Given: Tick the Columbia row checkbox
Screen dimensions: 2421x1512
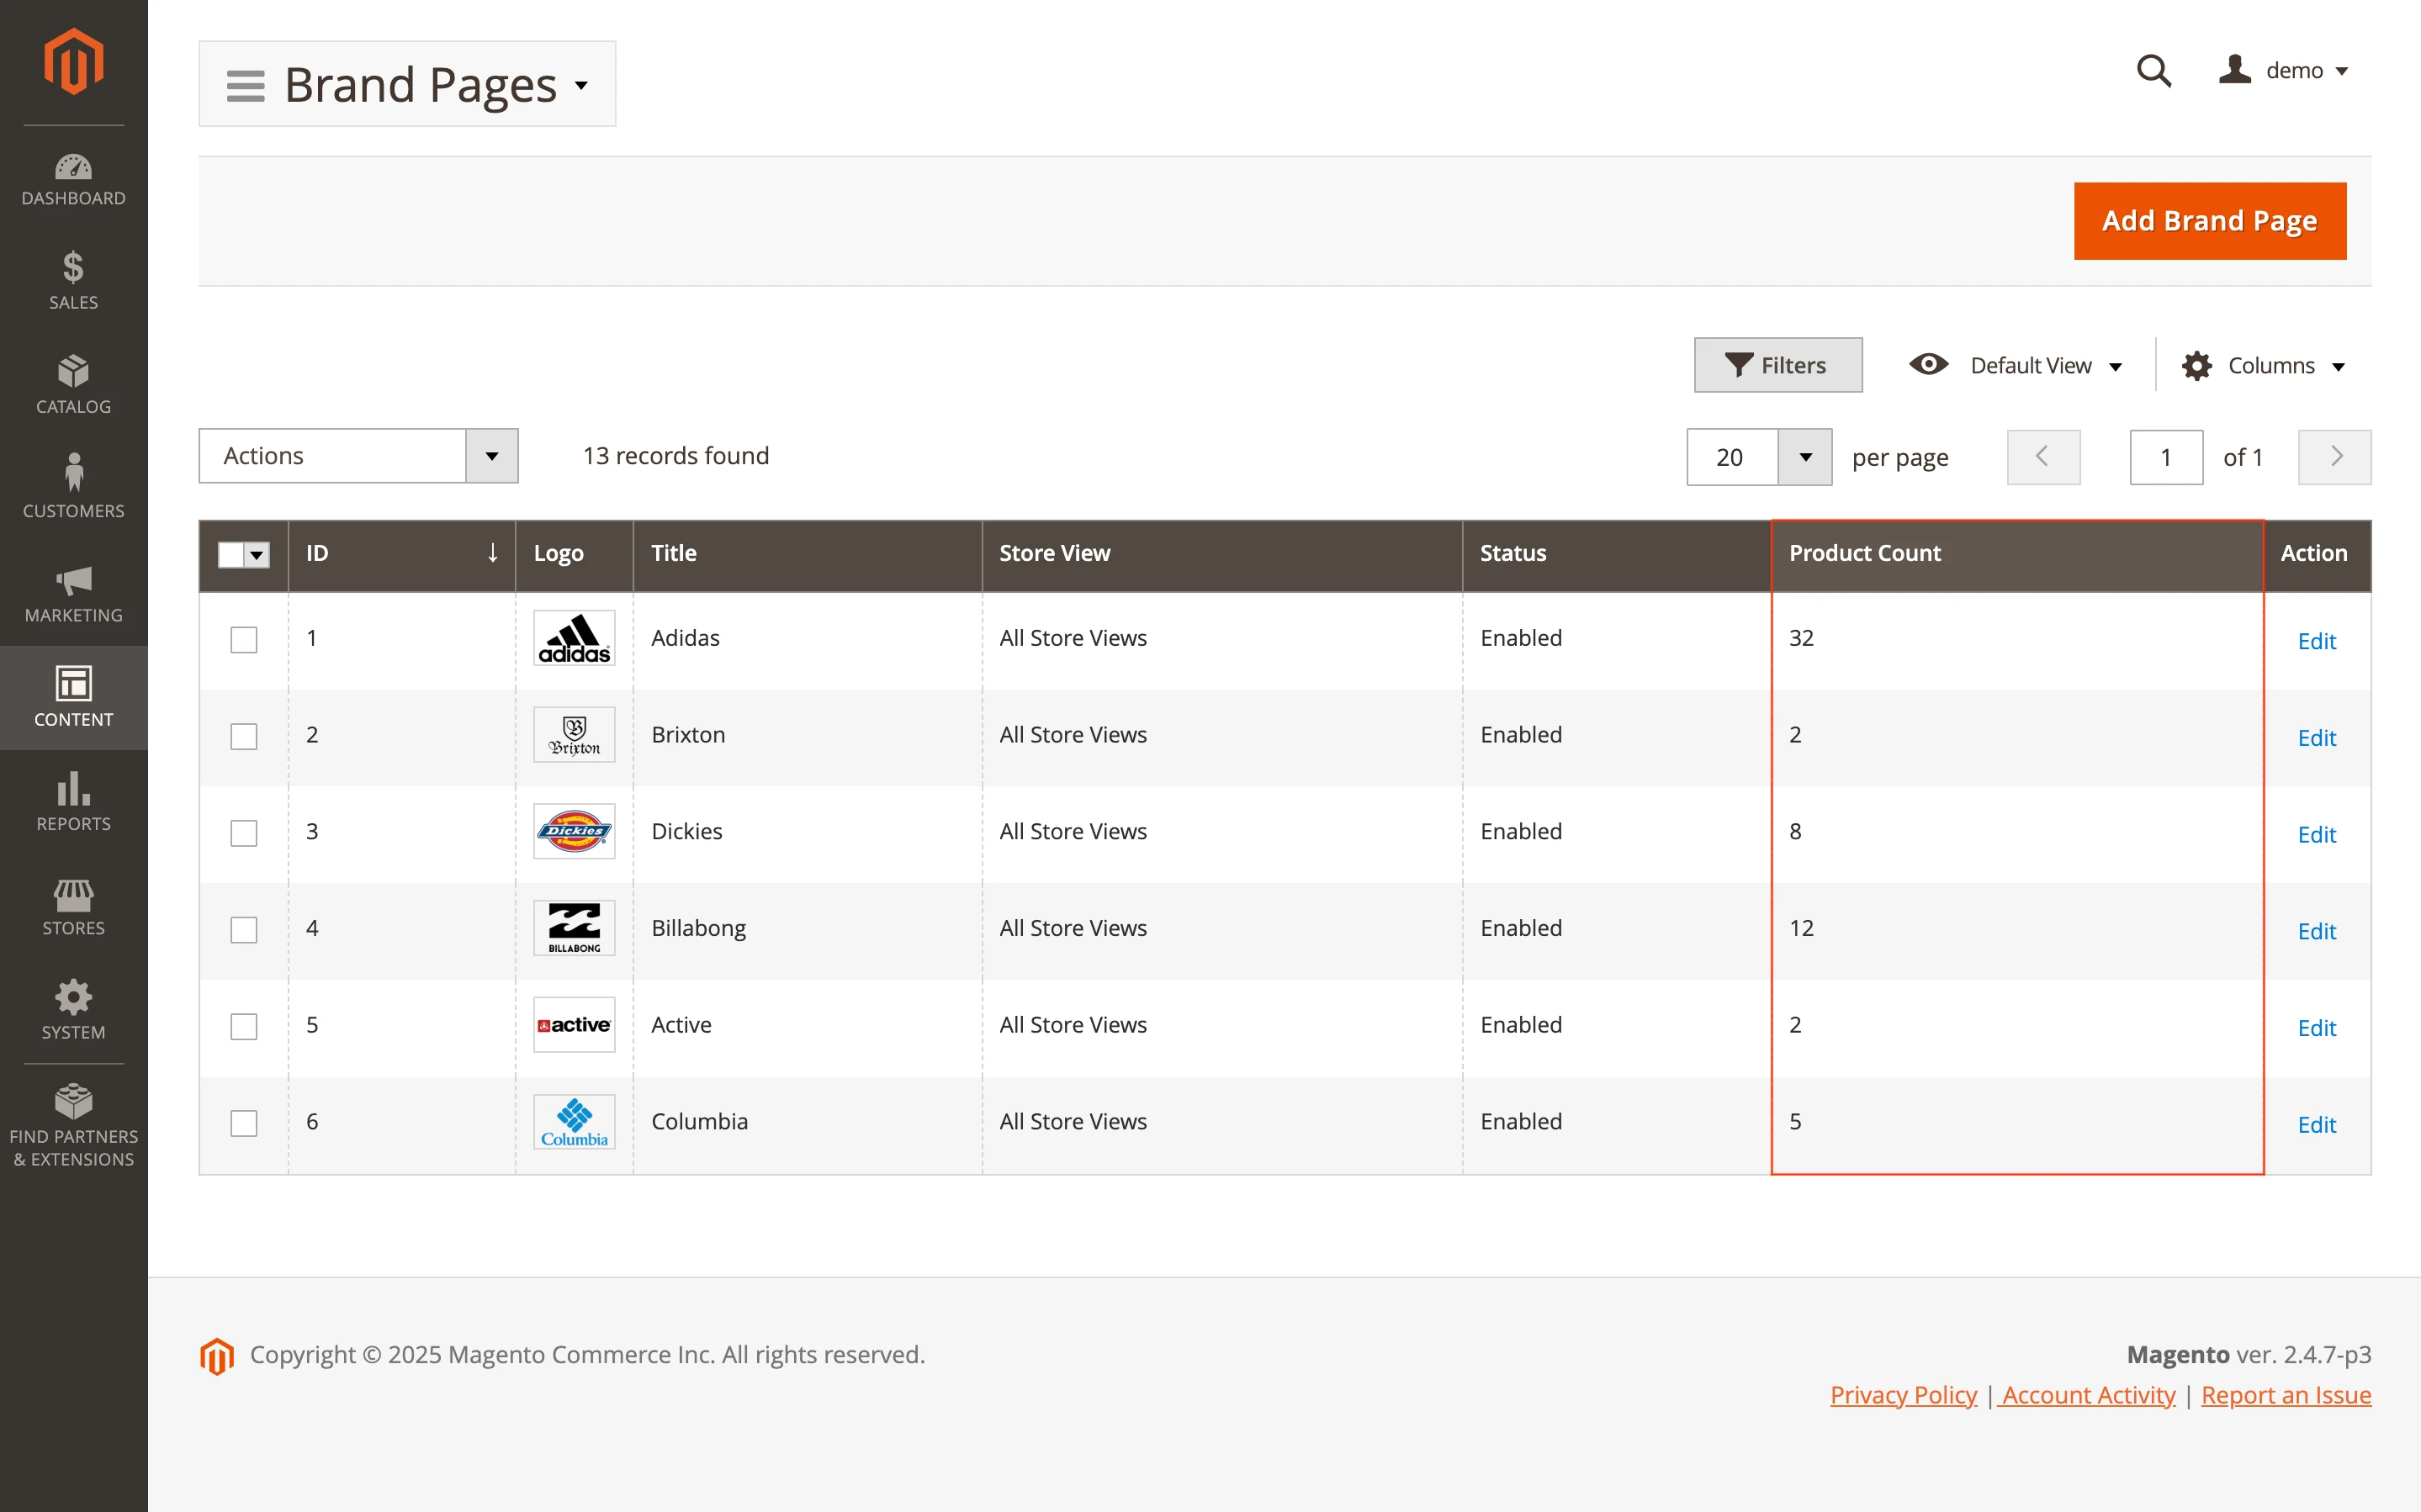Looking at the screenshot, I should click(244, 1123).
